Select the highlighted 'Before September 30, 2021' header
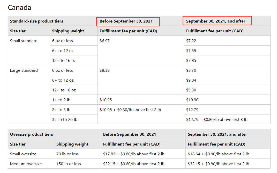 128,21
